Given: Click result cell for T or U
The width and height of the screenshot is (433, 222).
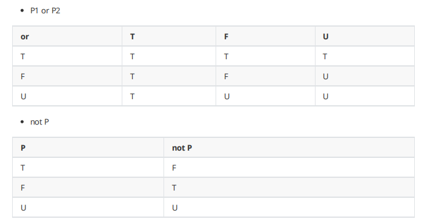Looking at the screenshot, I should pos(365,56).
